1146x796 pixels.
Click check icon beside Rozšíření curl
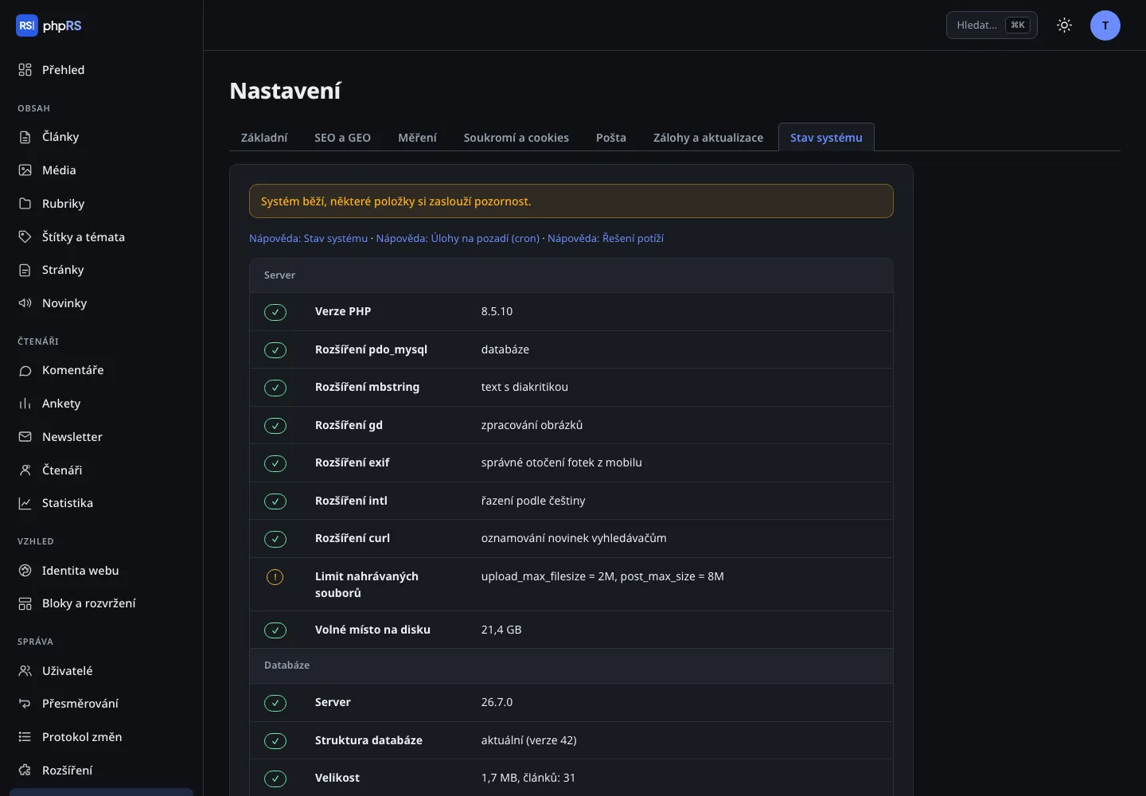click(x=275, y=539)
